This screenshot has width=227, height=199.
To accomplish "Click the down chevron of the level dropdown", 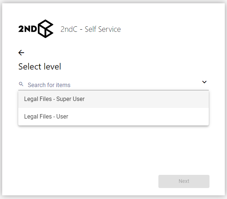I will pyautogui.click(x=204, y=82).
